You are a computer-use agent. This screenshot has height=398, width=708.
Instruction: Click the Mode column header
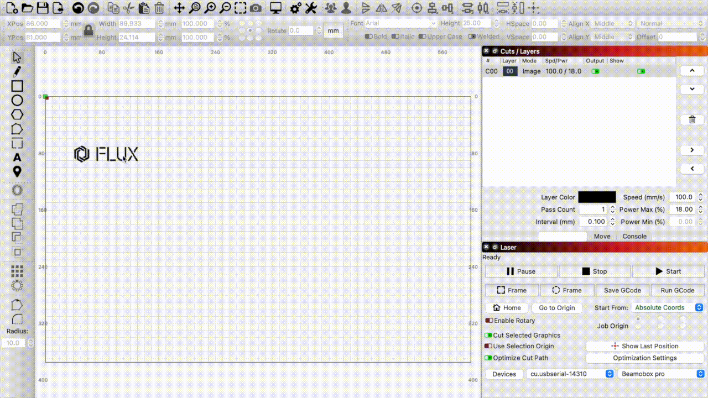point(529,61)
